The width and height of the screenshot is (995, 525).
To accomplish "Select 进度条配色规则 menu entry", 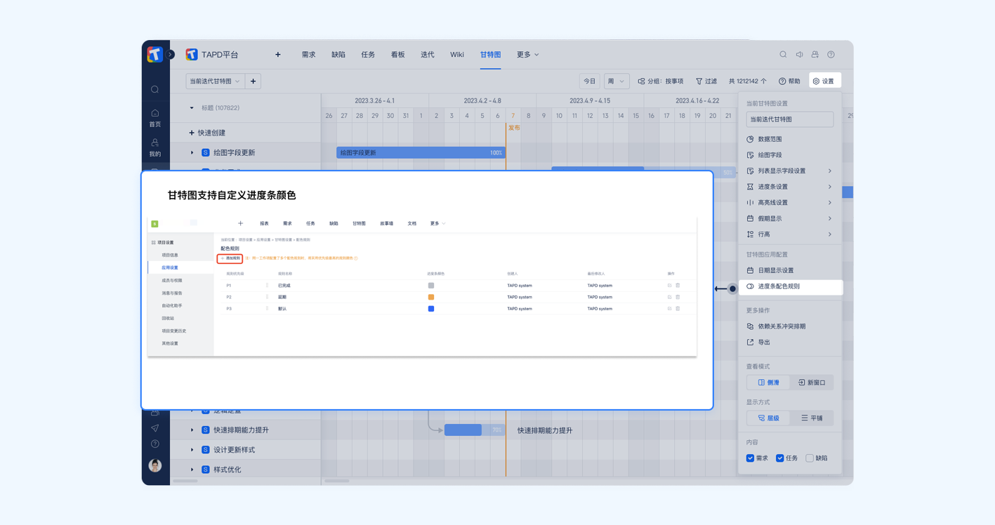I will tap(791, 286).
